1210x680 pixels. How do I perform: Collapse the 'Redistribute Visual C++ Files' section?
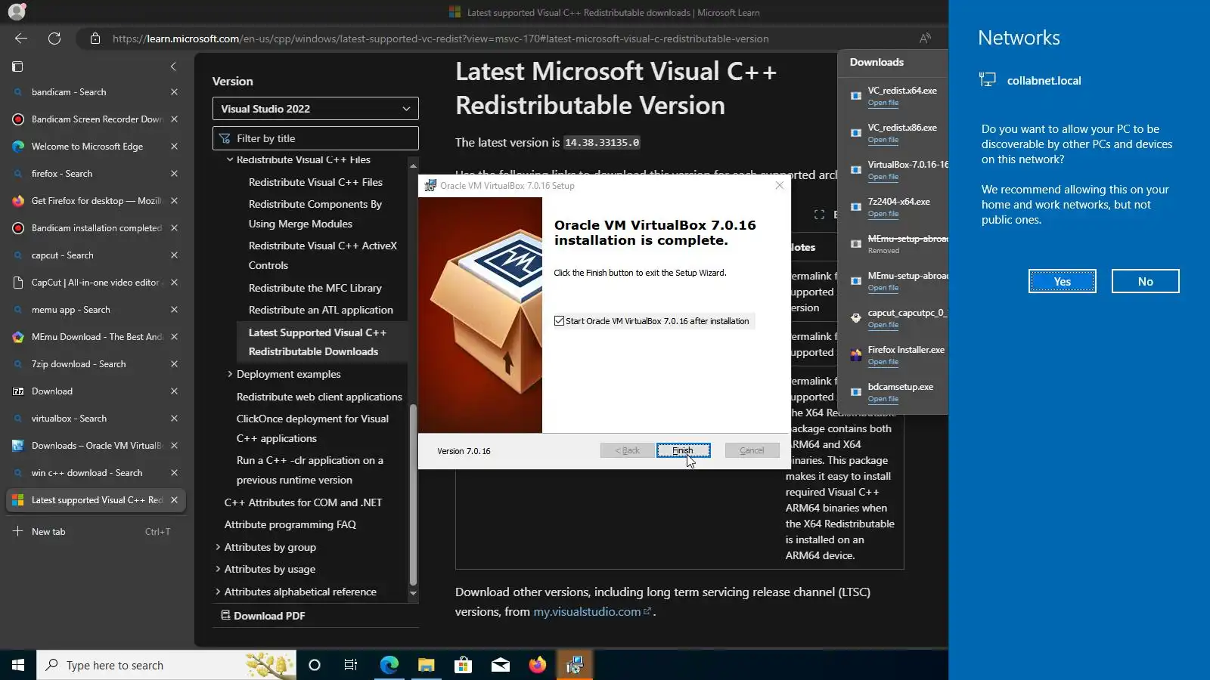[x=230, y=159]
